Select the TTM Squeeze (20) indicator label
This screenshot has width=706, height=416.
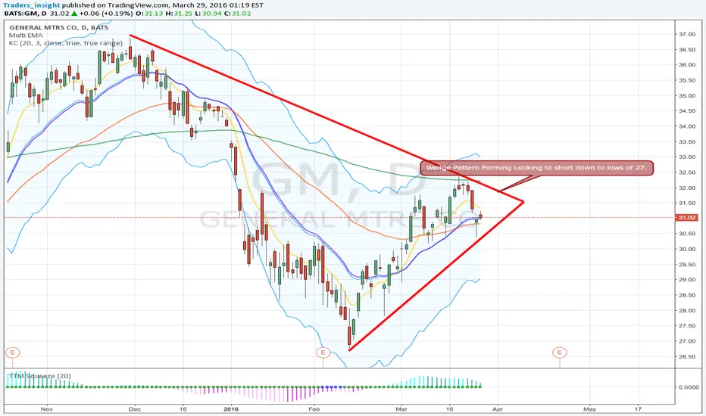39,376
